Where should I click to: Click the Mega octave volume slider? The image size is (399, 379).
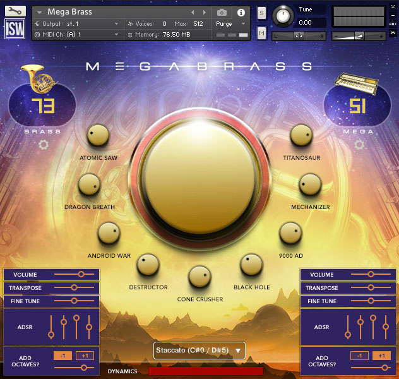coord(371,367)
